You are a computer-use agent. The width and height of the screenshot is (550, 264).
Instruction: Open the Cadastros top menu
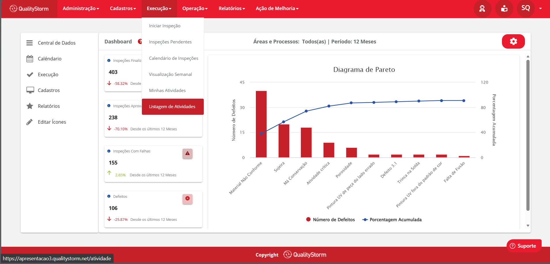tap(123, 9)
